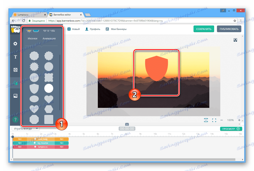The height and width of the screenshot is (171, 254).
Task: Switch to the BannerBoo editor tab
Action: coord(66,15)
